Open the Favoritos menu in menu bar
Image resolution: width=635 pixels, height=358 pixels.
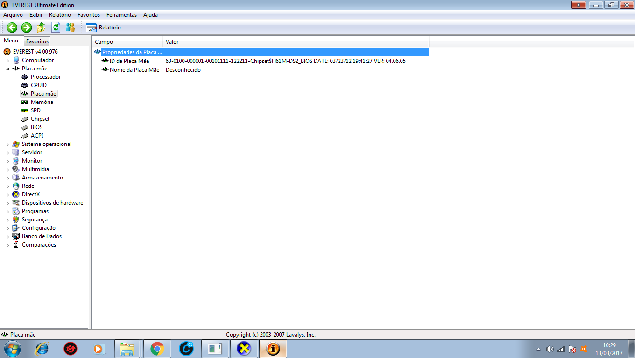coord(89,15)
